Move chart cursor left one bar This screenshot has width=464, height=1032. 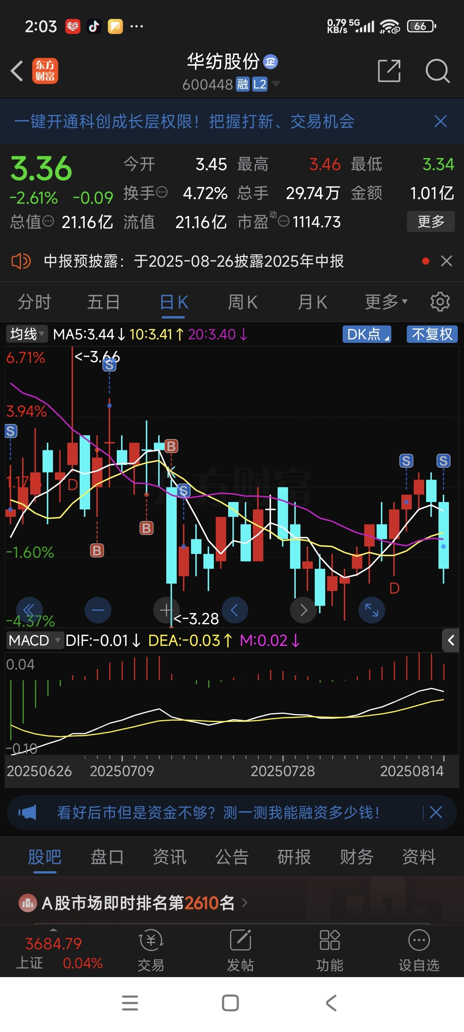tap(235, 610)
